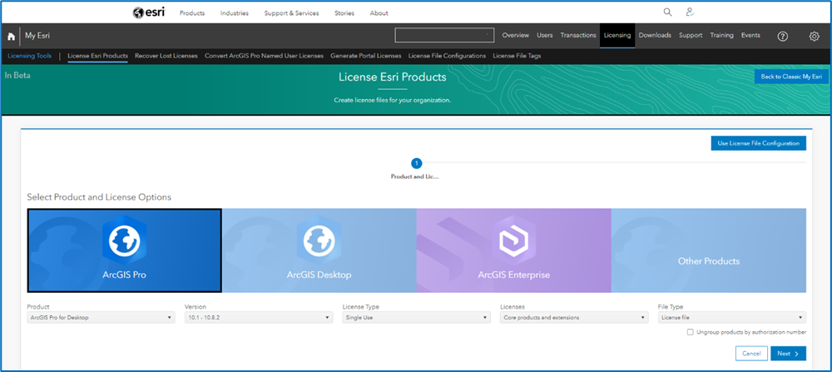This screenshot has width=832, height=372.
Task: Open the Industries menu
Action: click(x=235, y=13)
